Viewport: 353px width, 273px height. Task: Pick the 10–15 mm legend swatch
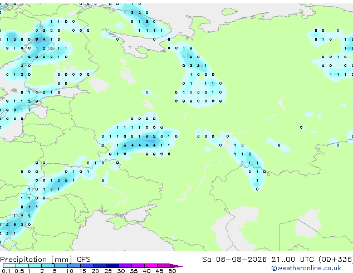pos(74,266)
